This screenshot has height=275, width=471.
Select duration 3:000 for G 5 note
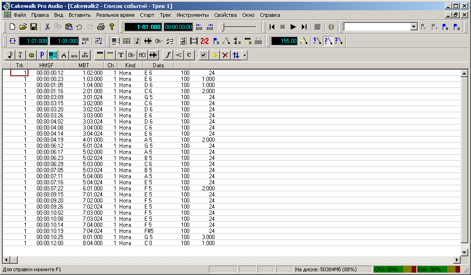coord(208,237)
